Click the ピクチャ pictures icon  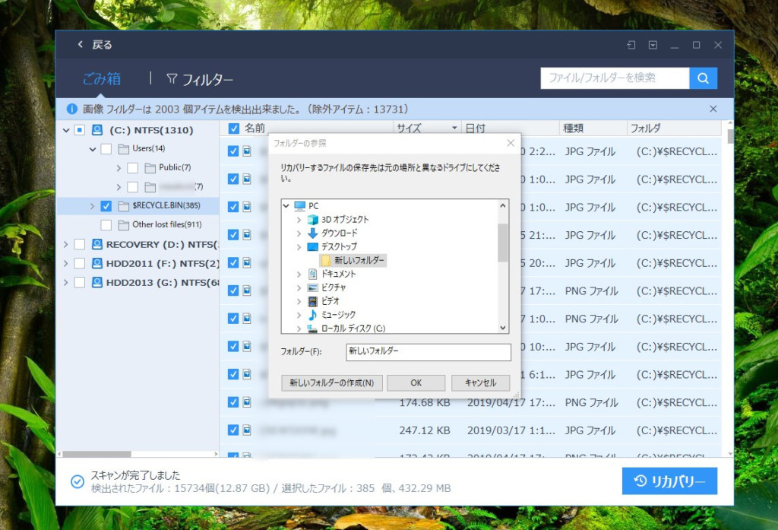312,287
